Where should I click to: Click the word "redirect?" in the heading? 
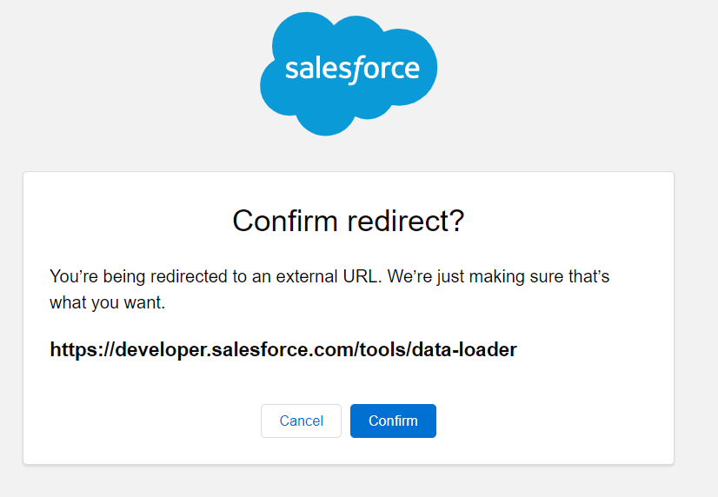(406, 221)
